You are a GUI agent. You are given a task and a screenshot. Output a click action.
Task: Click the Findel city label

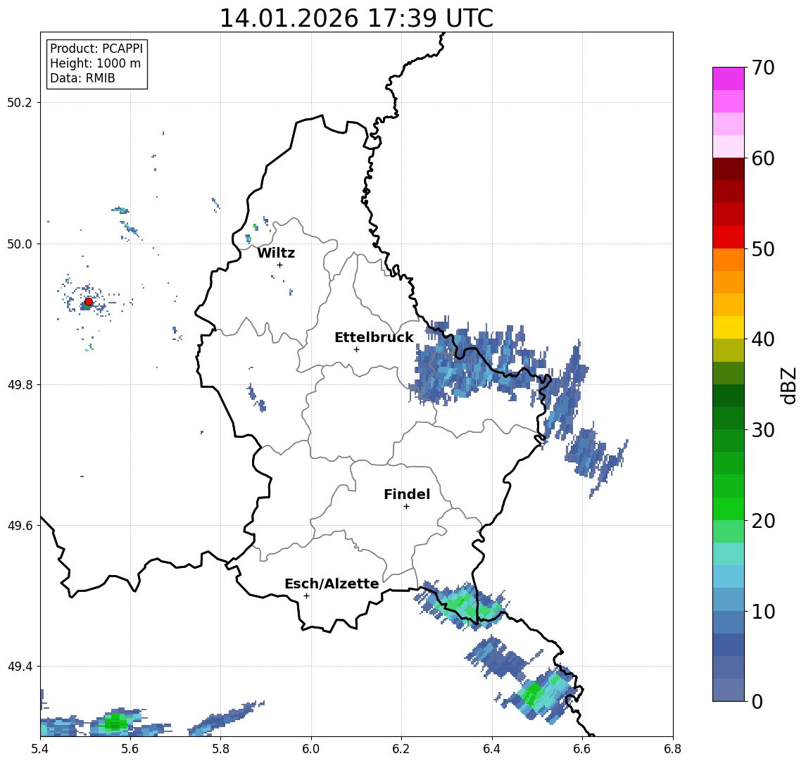[x=407, y=494]
